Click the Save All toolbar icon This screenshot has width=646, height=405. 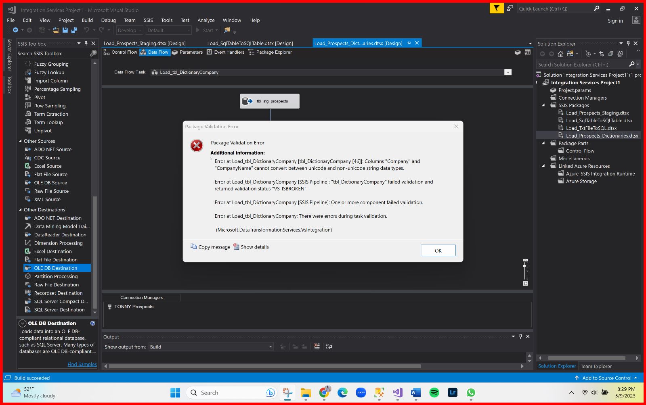(74, 30)
